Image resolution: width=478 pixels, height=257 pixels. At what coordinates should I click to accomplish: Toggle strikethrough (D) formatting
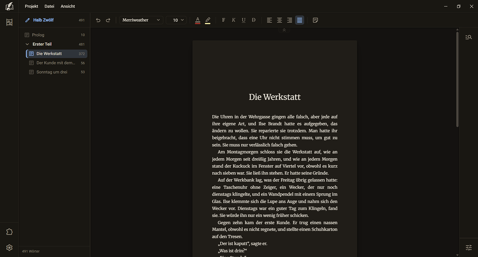pos(254,20)
